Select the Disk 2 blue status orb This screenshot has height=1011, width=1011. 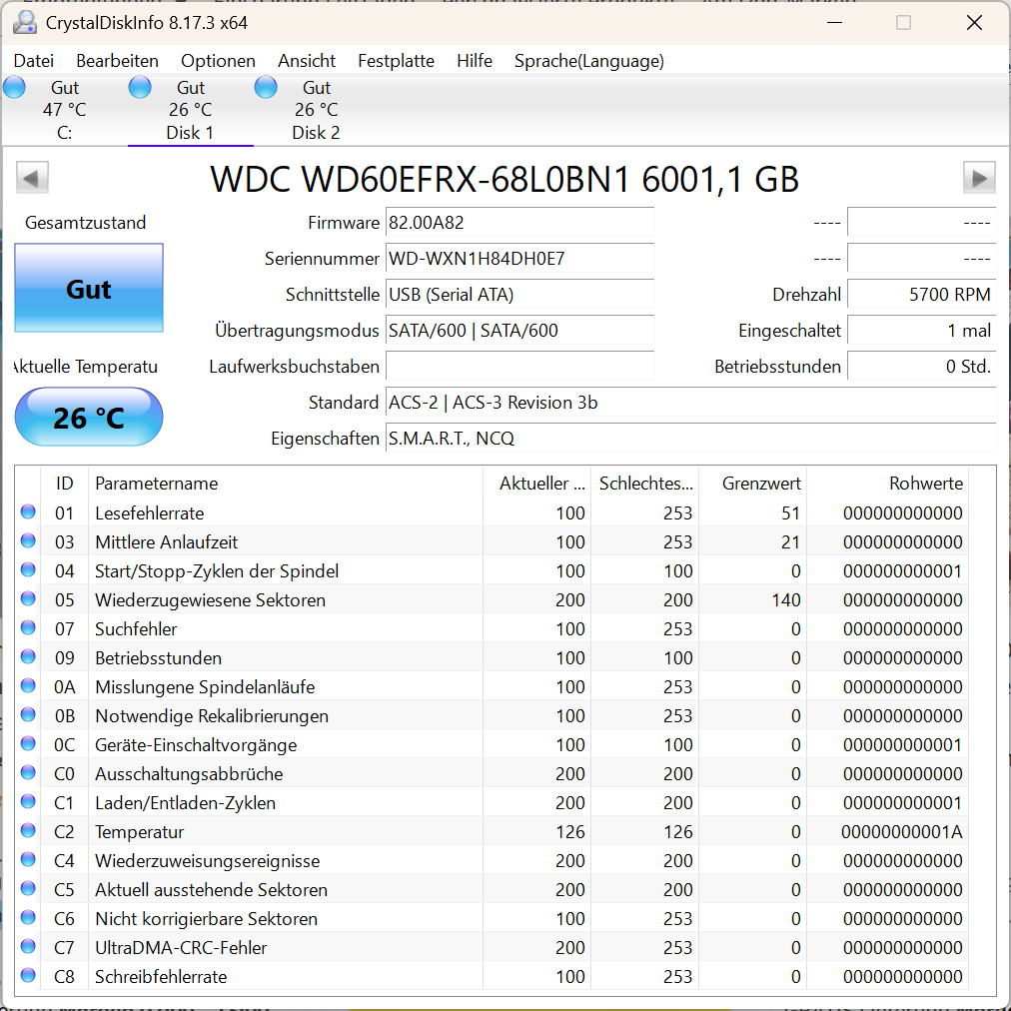tap(266, 87)
